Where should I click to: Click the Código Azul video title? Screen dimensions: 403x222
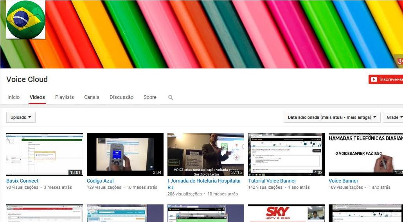pos(100,181)
